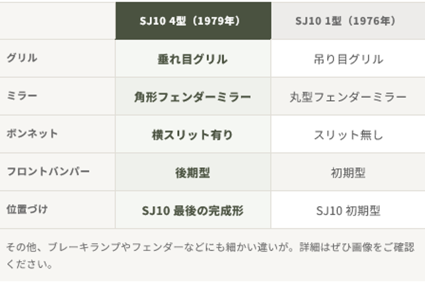Click the SJ10 1型（1976年）column header
The width and height of the screenshot is (425, 284).
(x=348, y=21)
